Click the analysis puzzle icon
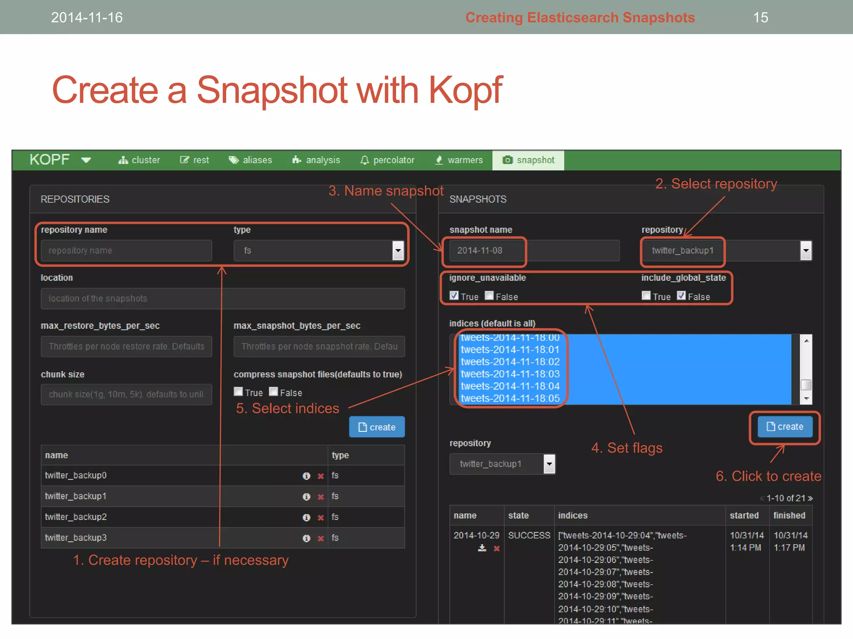 tap(297, 160)
